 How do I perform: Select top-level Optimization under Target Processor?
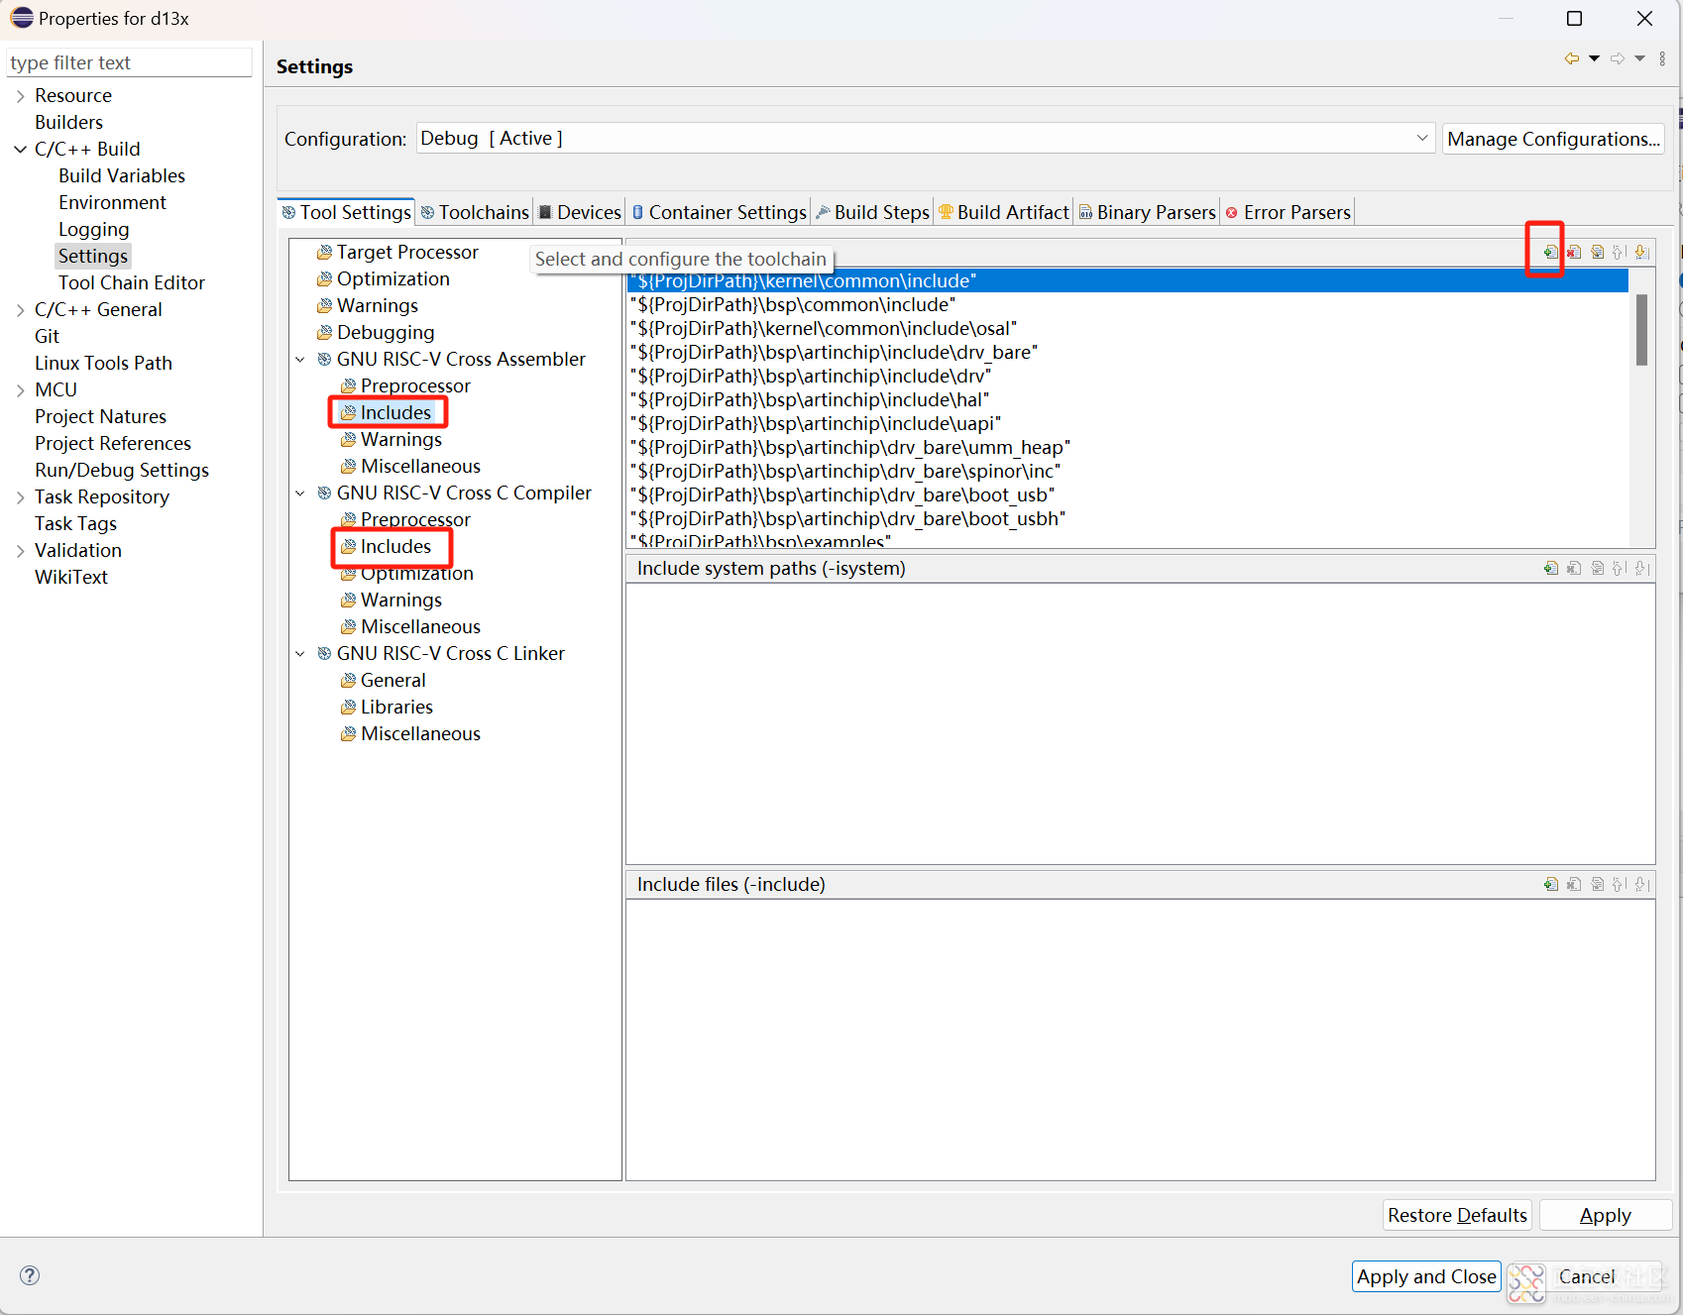(x=393, y=279)
